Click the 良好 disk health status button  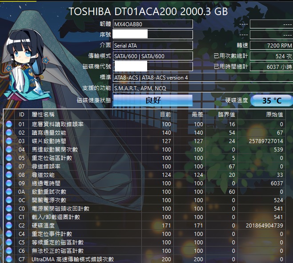153,100
